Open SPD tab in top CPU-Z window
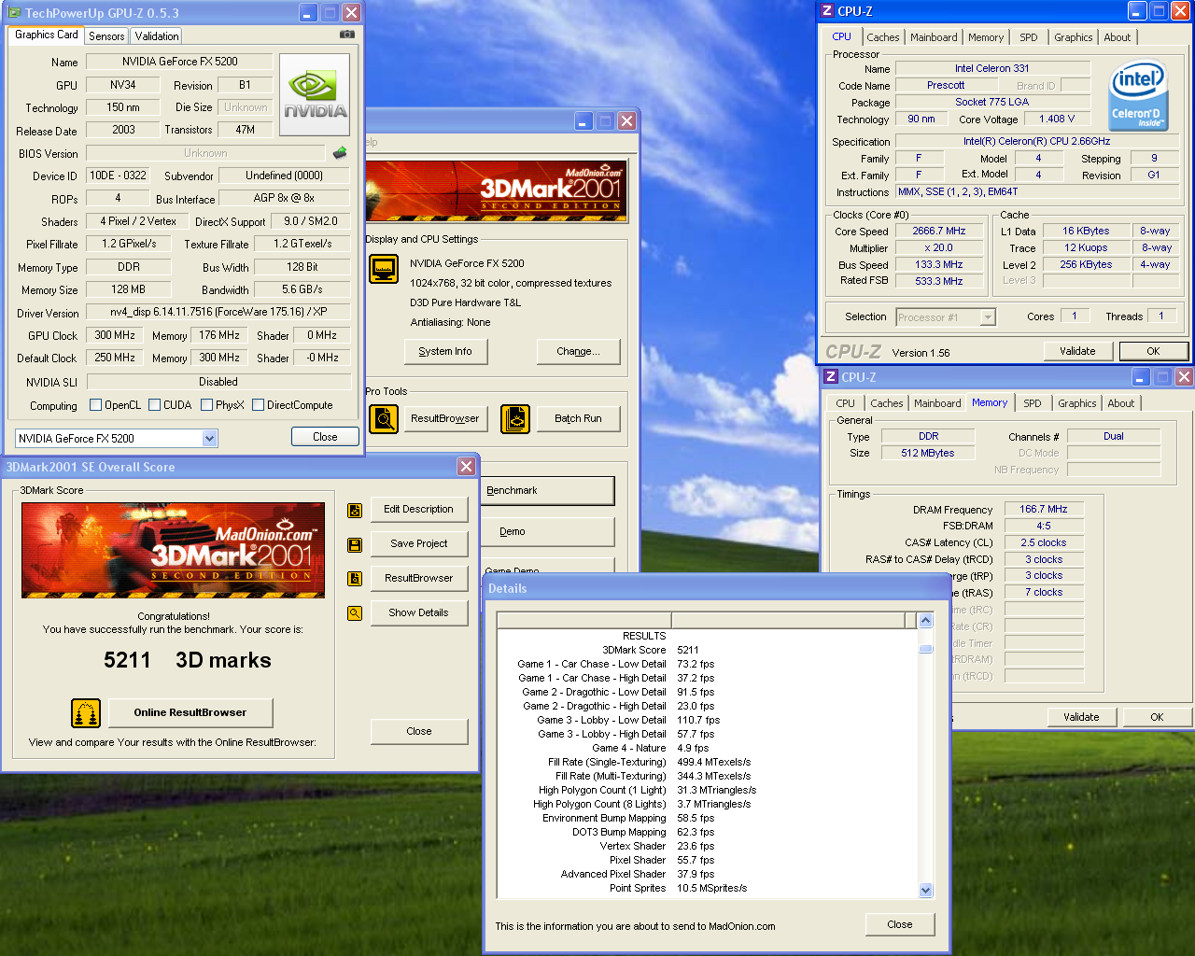 1029,37
